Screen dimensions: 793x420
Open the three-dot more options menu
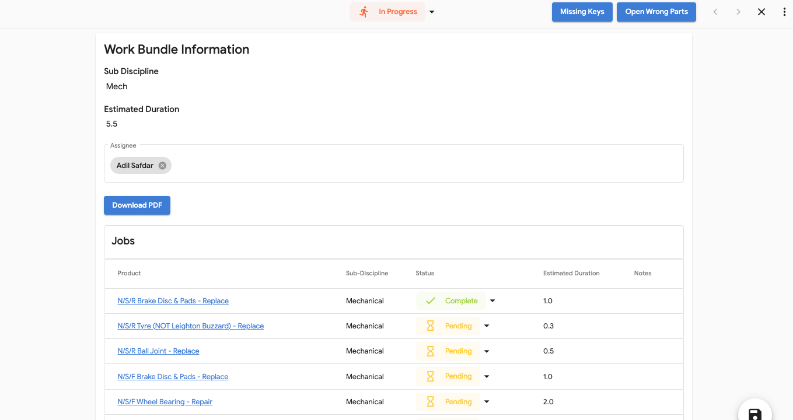tap(784, 12)
